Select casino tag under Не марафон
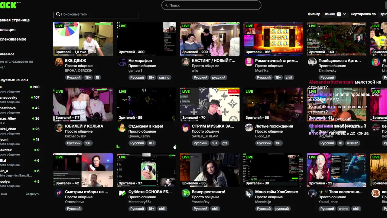 (164, 78)
